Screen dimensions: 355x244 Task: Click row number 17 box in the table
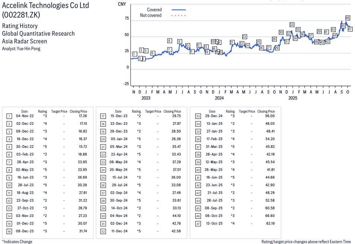click(103, 117)
